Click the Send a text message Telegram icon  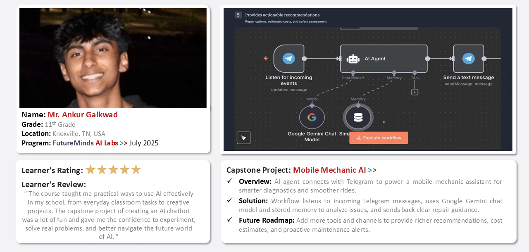point(468,59)
